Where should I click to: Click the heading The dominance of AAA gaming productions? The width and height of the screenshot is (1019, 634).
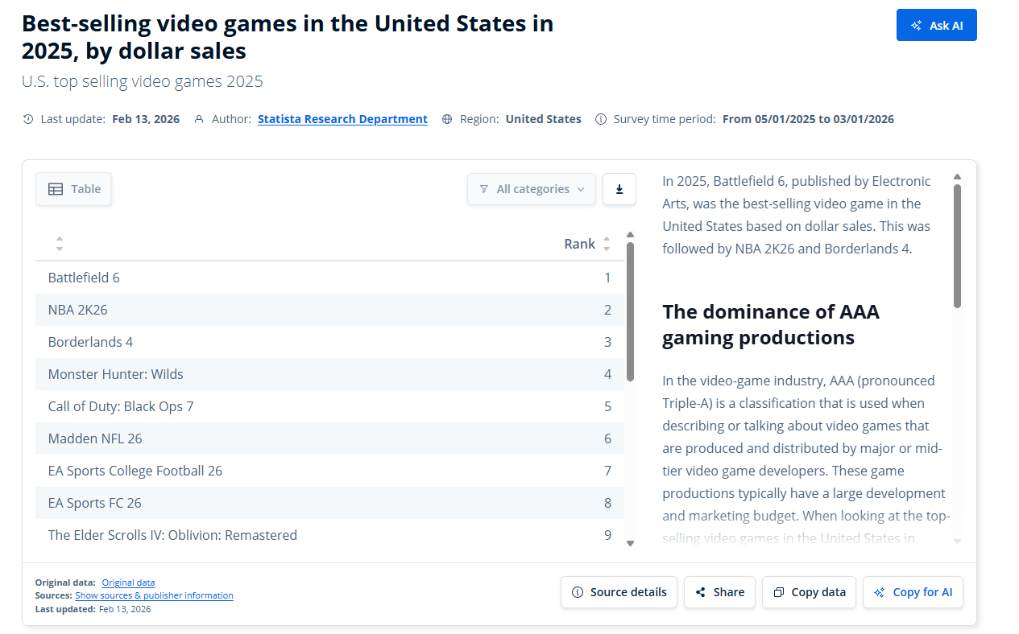[770, 324]
